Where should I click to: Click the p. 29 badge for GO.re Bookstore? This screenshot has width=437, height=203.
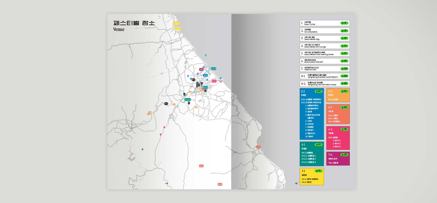[x=344, y=31]
